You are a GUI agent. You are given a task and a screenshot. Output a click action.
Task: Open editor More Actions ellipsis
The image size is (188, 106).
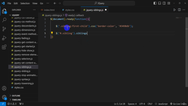coord(184,10)
